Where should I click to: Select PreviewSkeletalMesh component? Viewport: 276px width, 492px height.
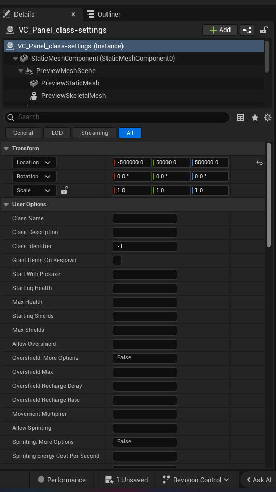(x=73, y=95)
